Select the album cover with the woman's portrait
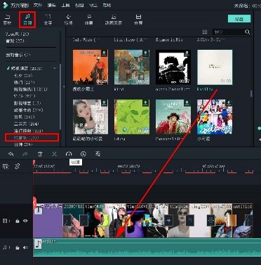261x265 pixels. point(91,117)
